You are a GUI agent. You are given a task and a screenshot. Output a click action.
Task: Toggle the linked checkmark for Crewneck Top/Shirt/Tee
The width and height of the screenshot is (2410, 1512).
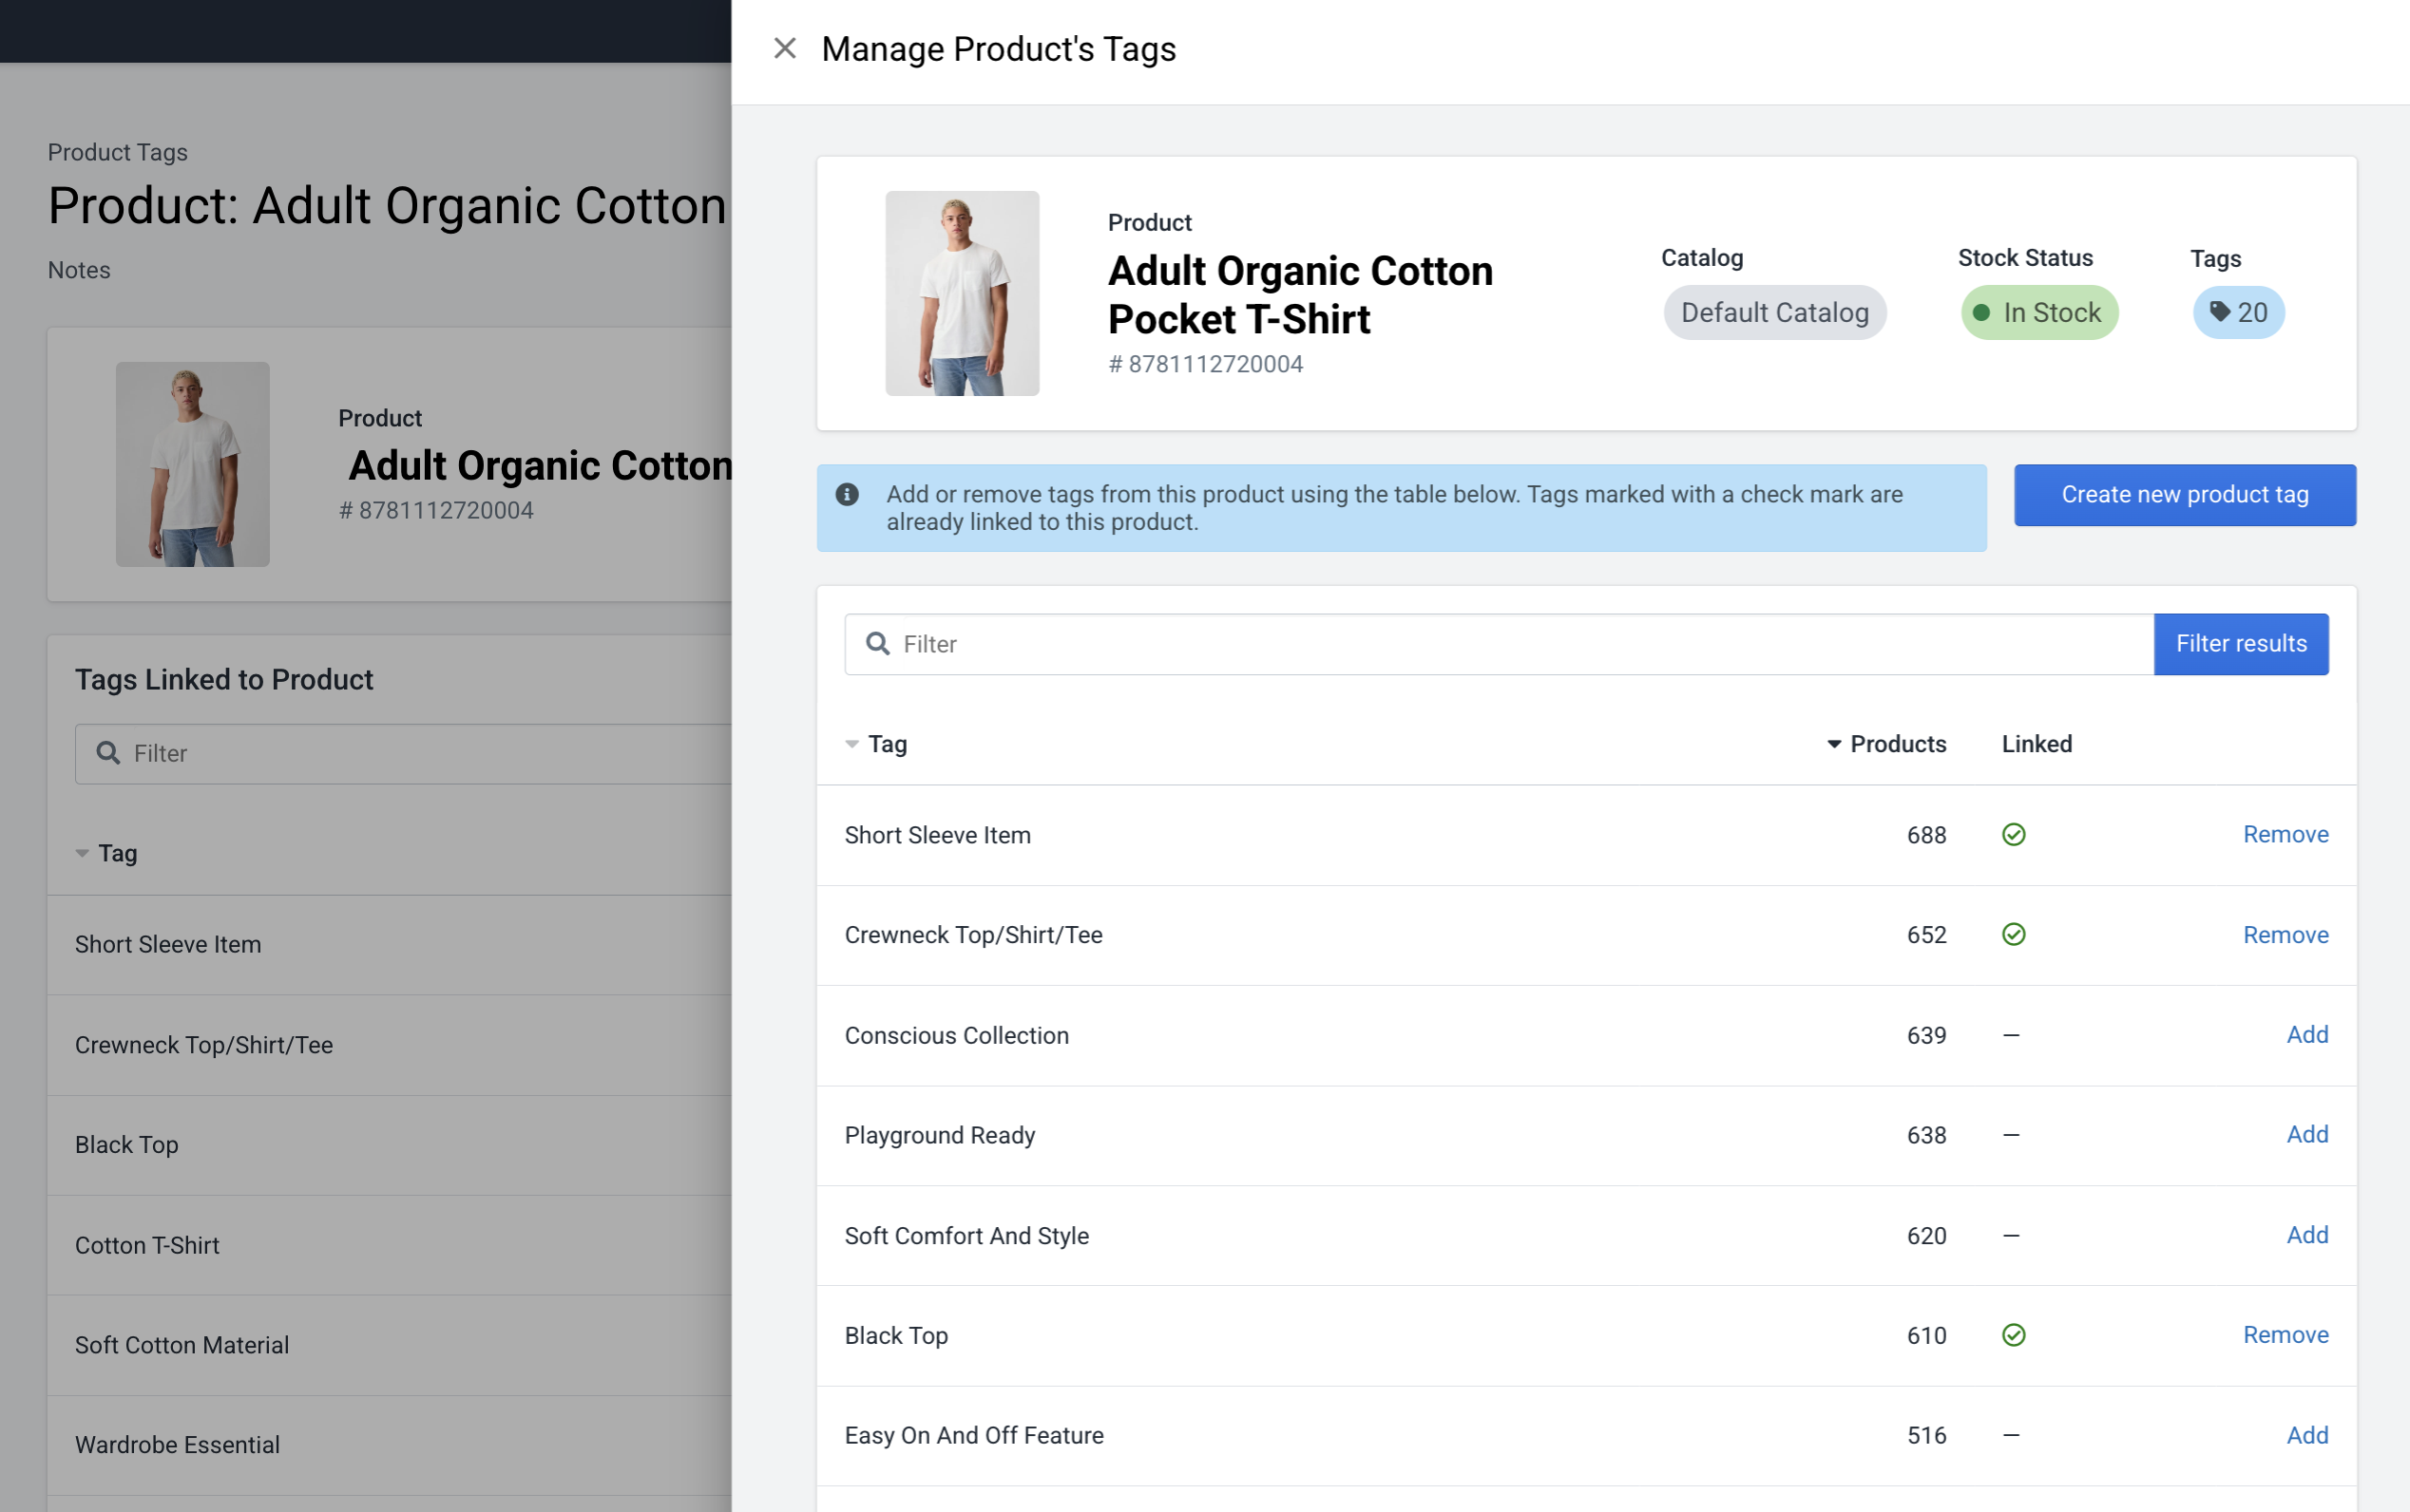point(2013,934)
